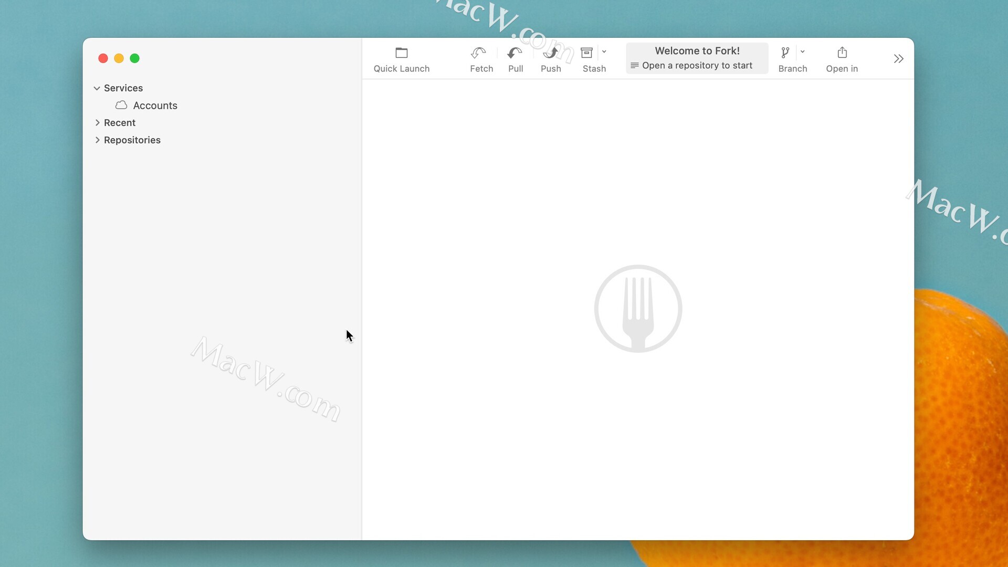The image size is (1008, 567).
Task: Collapse the Services section chevron
Action: pyautogui.click(x=97, y=88)
